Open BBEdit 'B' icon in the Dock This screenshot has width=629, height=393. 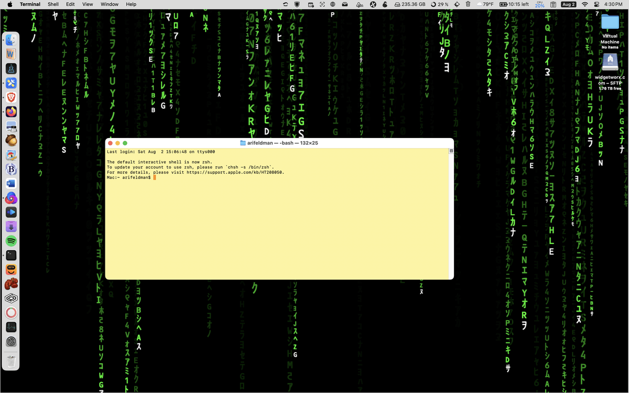(11, 169)
